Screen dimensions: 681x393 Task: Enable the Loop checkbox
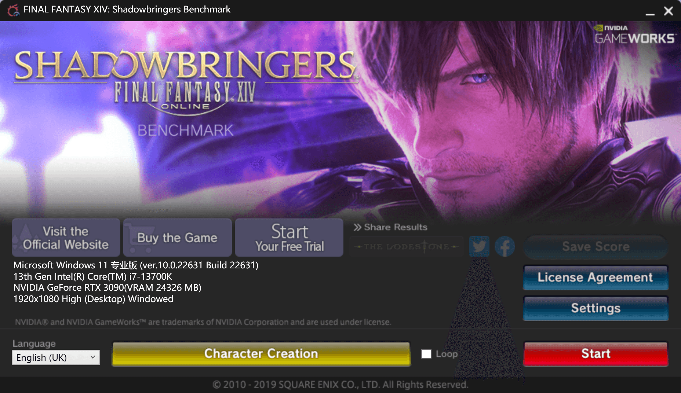coord(426,354)
